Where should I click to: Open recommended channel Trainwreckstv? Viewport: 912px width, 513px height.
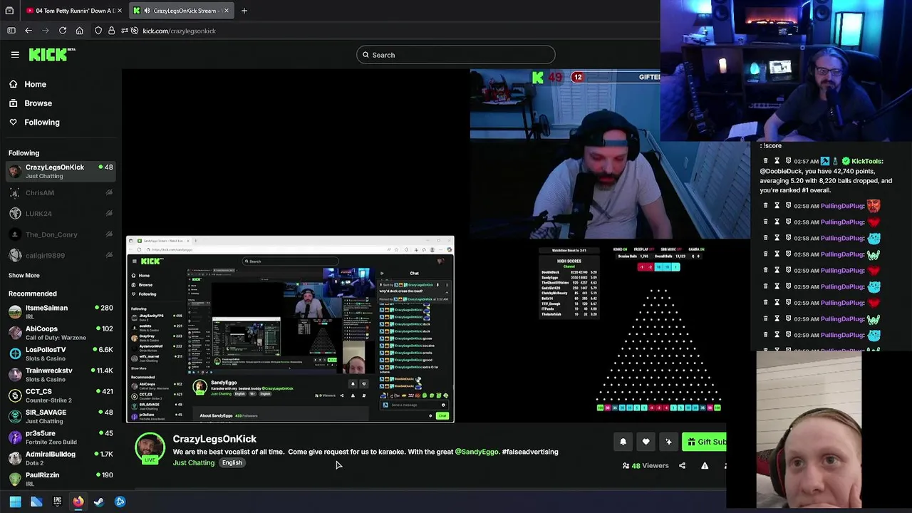(x=61, y=374)
